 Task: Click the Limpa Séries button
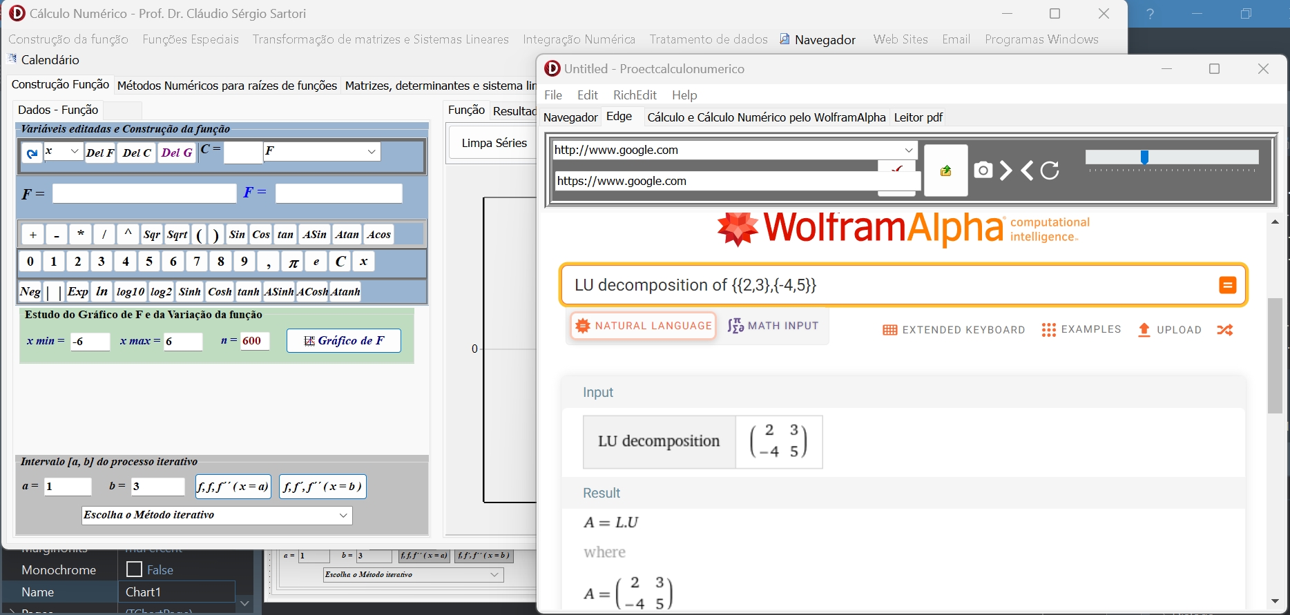tap(494, 143)
